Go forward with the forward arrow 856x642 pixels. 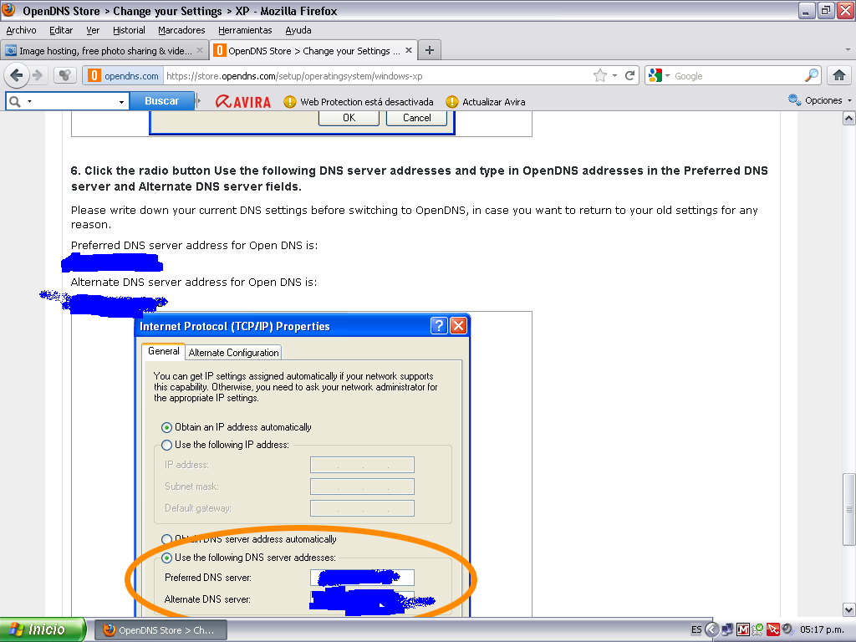(38, 75)
